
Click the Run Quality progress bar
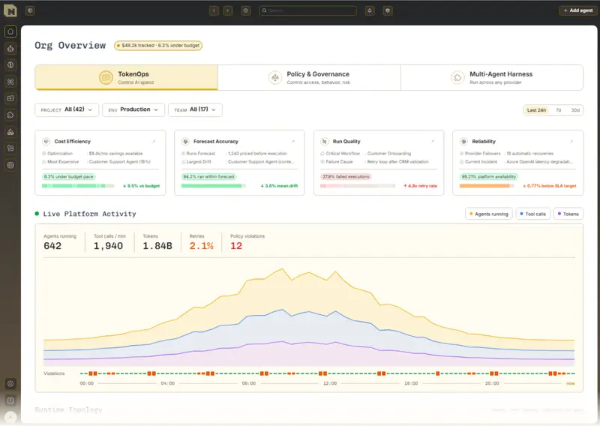tap(358, 186)
